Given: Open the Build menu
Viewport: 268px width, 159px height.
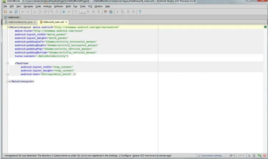Looking at the screenshot, I should 68,6.
